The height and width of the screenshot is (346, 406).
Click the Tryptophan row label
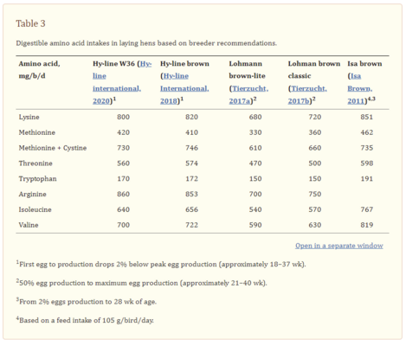[37, 179]
